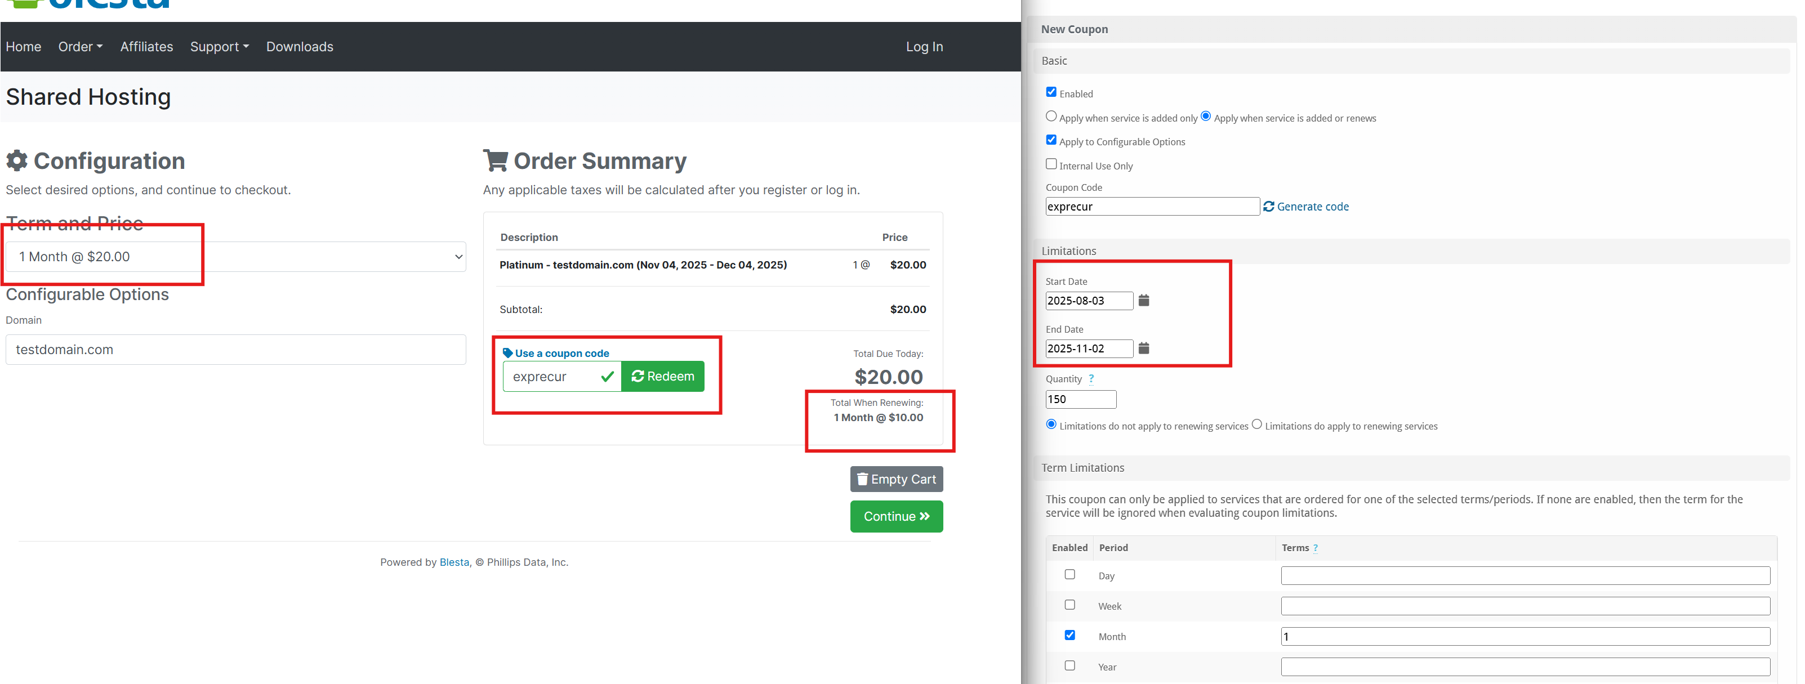Click the Terms column help question mark
The image size is (1805, 684).
click(1315, 548)
